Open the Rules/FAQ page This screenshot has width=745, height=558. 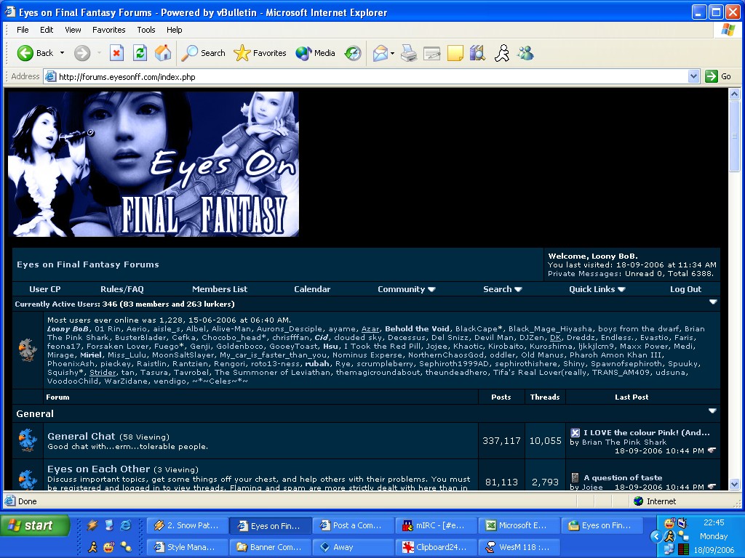click(121, 289)
